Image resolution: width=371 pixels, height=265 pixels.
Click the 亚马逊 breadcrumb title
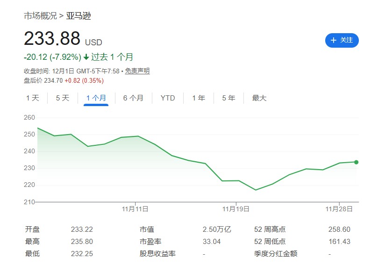[x=78, y=16]
